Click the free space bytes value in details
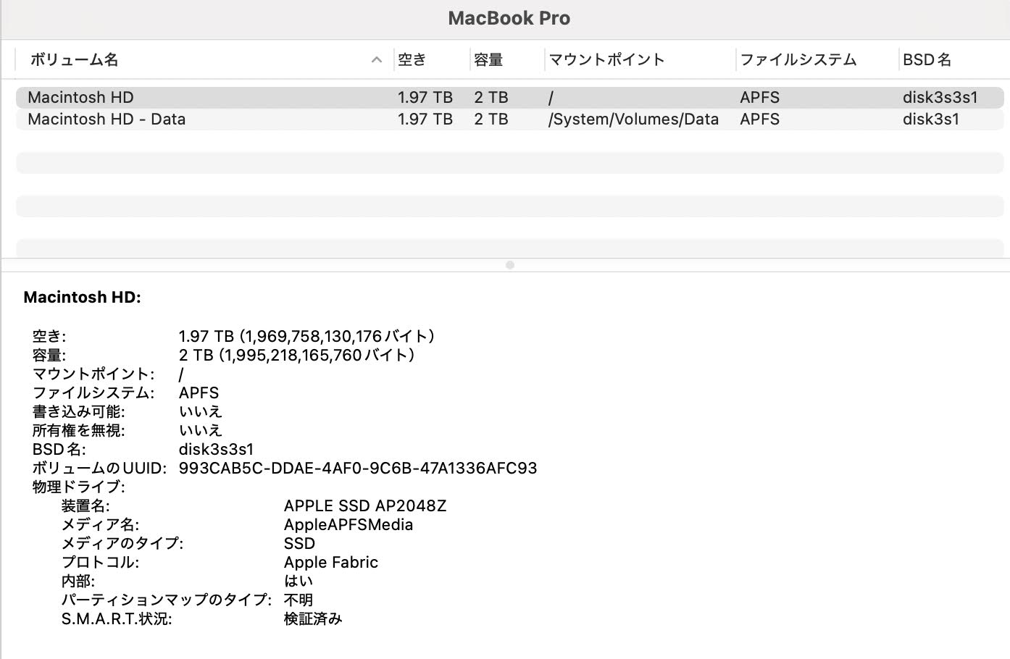Screen dimensions: 1010x659 tap(306, 337)
